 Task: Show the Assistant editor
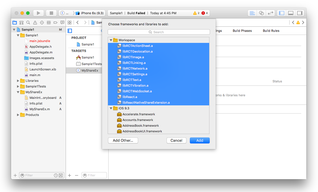(261, 13)
